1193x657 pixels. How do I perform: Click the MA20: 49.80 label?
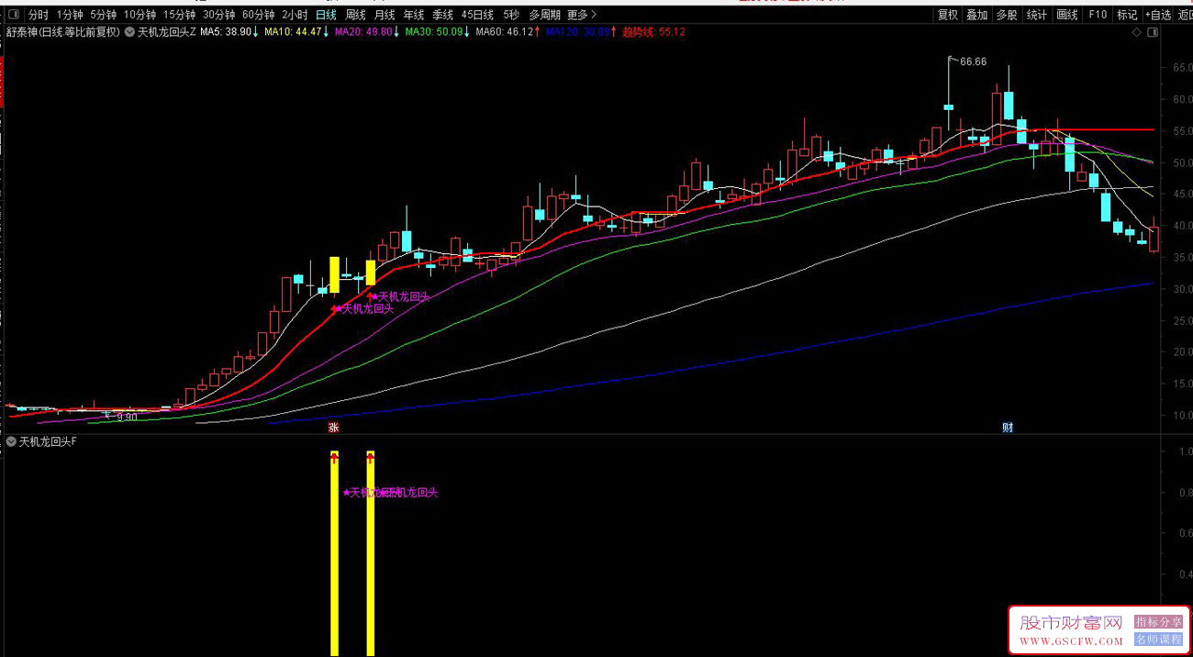click(x=363, y=32)
